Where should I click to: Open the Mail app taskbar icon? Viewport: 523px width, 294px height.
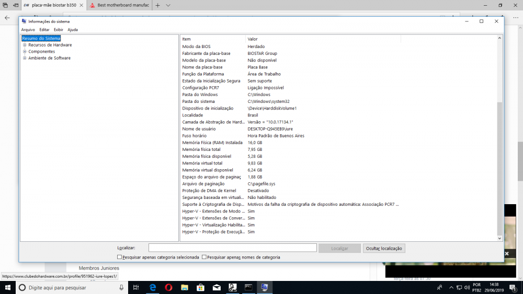tap(217, 287)
